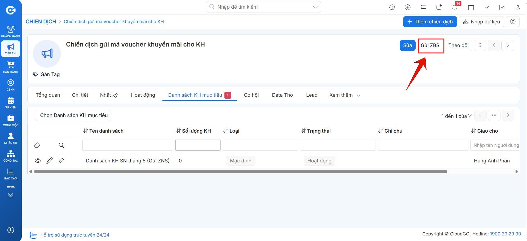This screenshot has height=241, width=527.
Task: Click the Sửa button
Action: tap(408, 45)
